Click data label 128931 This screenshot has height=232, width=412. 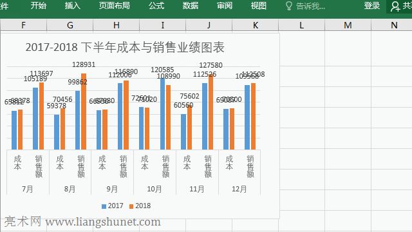(x=84, y=64)
